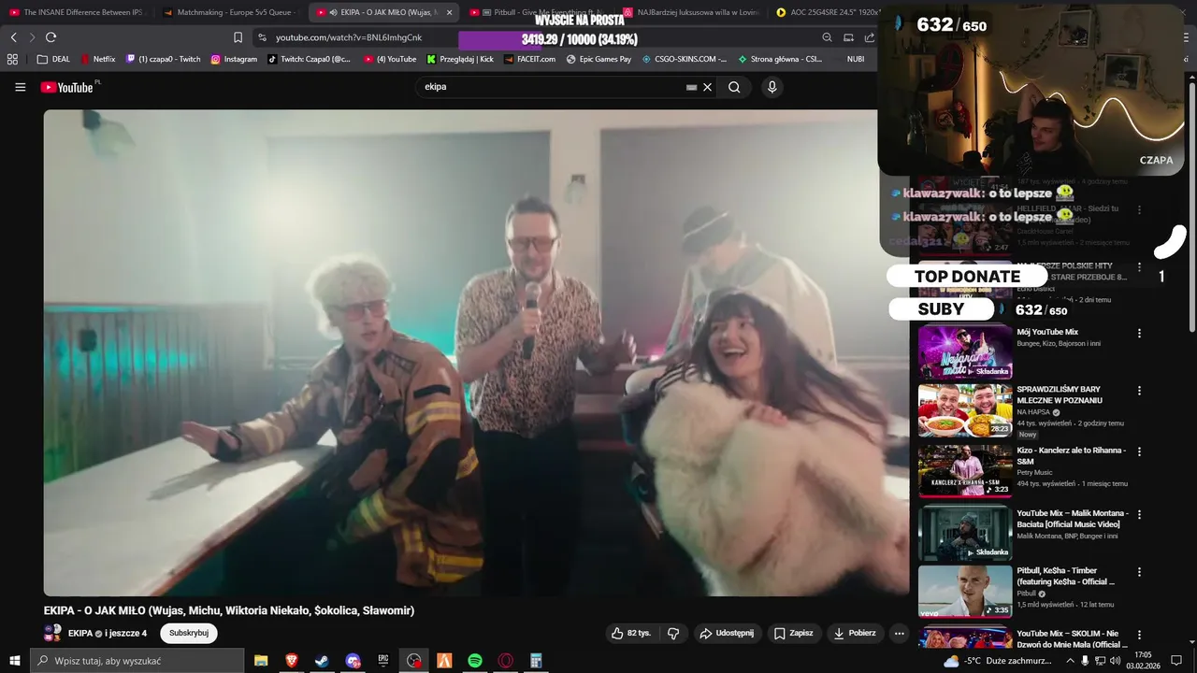
Task: Open the EKIPA channel avatar
Action: (x=52, y=633)
